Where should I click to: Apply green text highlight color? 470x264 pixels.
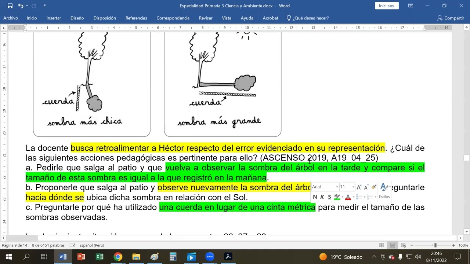click(x=337, y=197)
